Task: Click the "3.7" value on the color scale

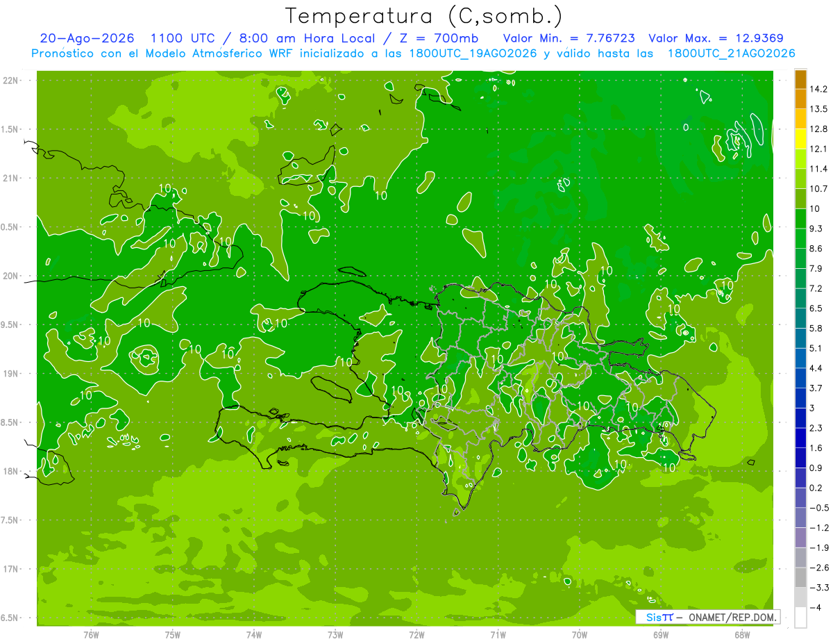Action: click(x=816, y=388)
